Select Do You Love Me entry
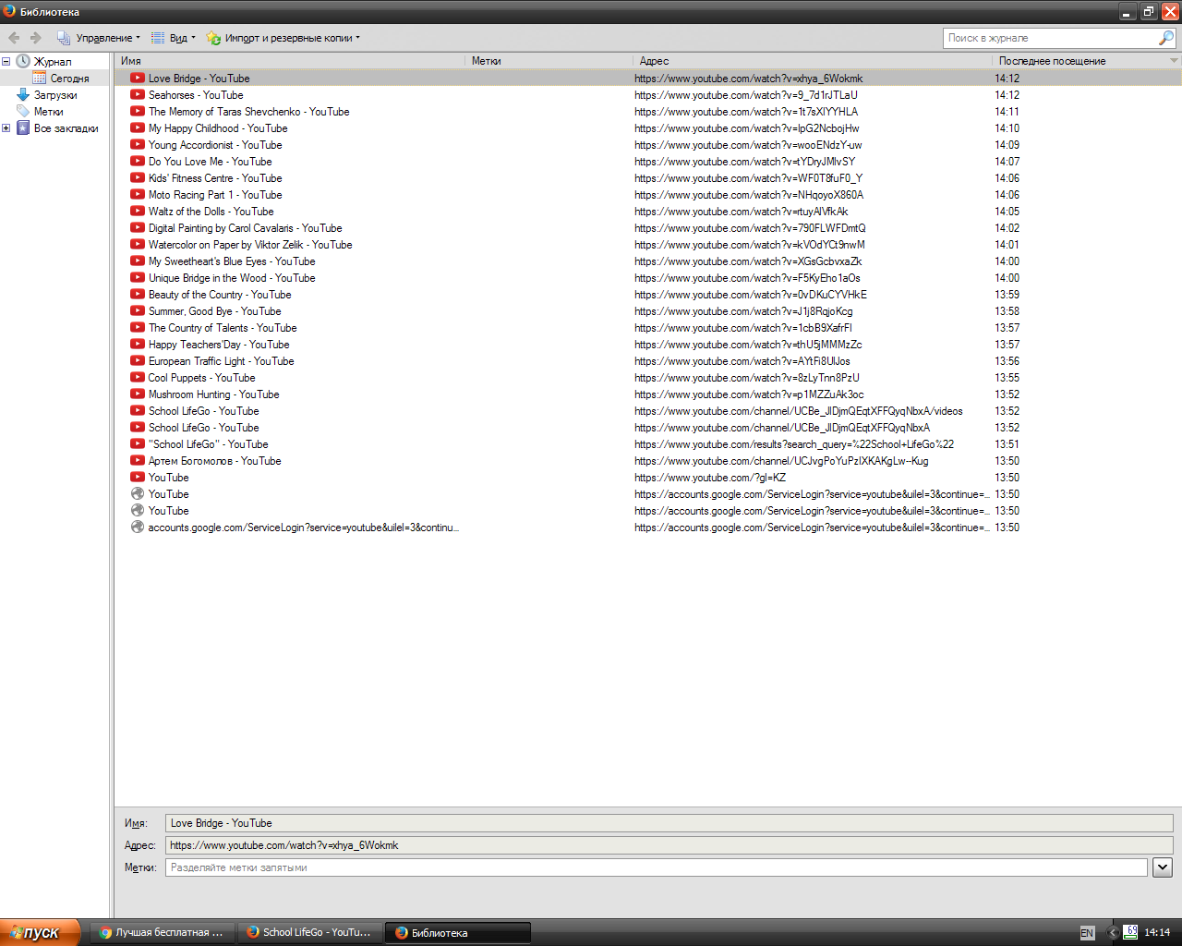The width and height of the screenshot is (1182, 946). (x=211, y=162)
